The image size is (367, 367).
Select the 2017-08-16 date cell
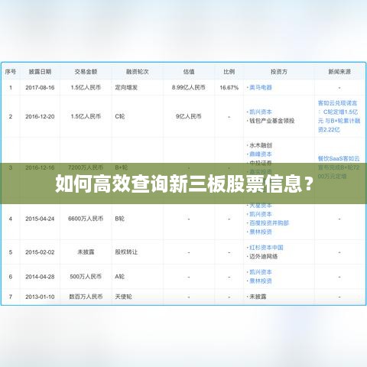tap(40, 88)
